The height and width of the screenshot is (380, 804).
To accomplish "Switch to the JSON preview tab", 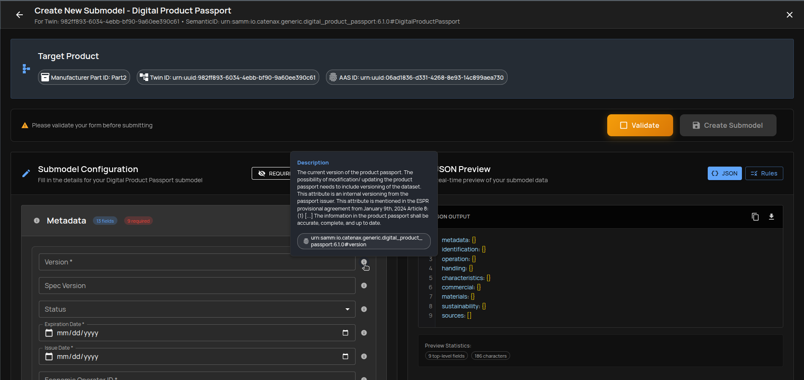I will click(724, 173).
